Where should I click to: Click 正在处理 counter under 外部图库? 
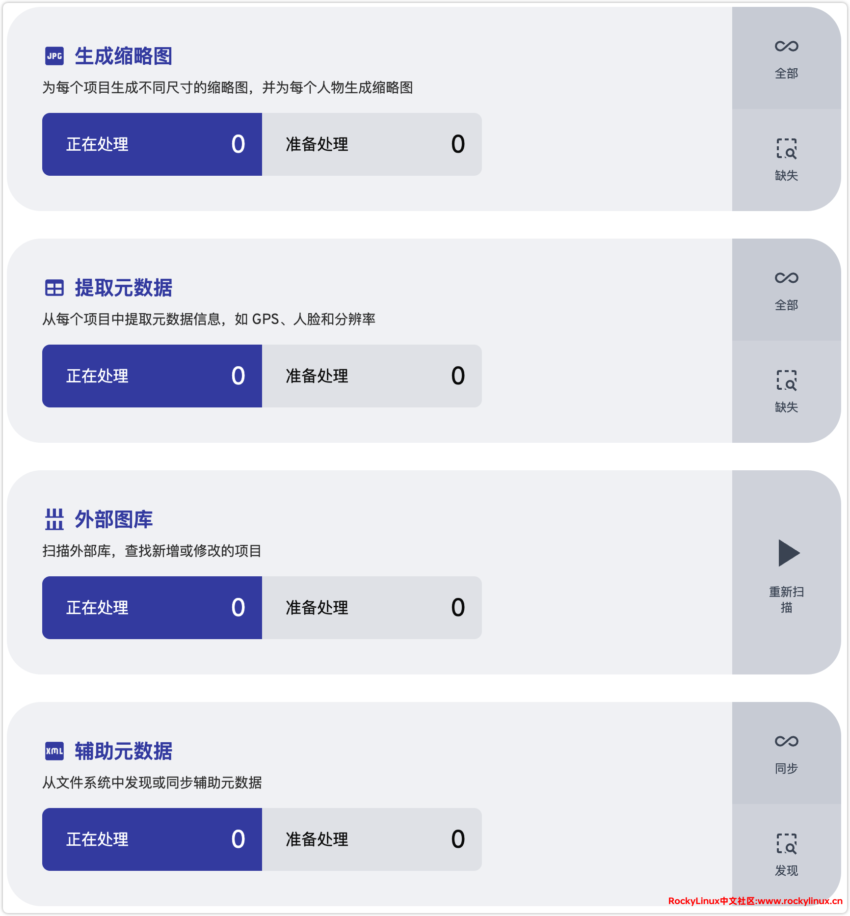(x=152, y=608)
